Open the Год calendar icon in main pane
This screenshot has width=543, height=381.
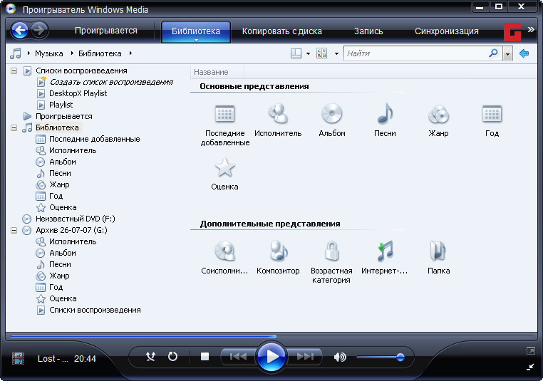pos(492,114)
